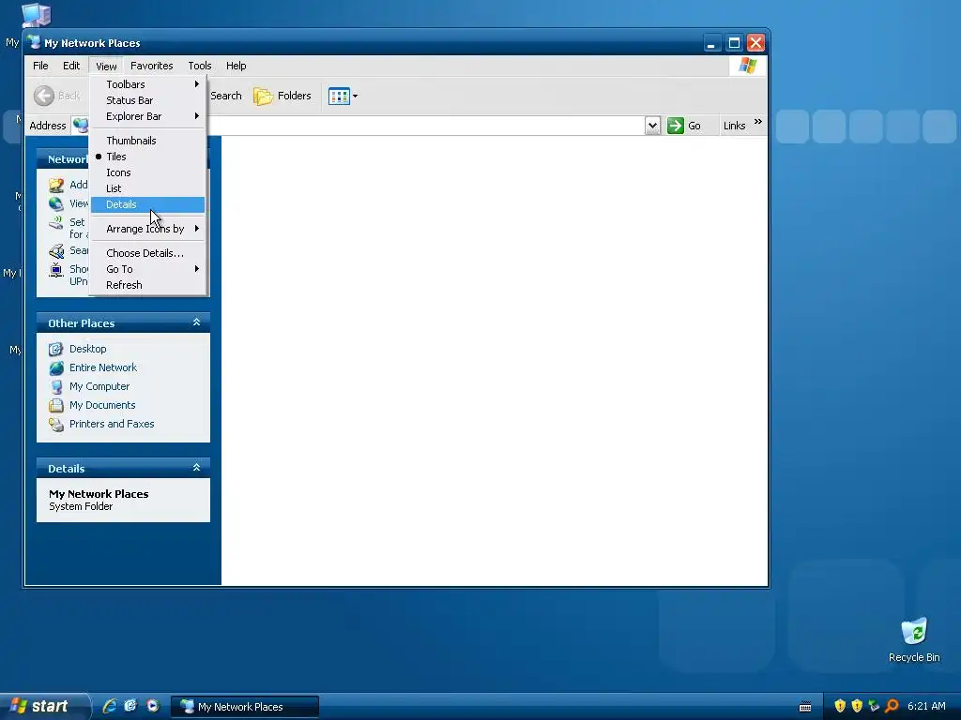
Task: Open the My Computer link
Action: [99, 386]
